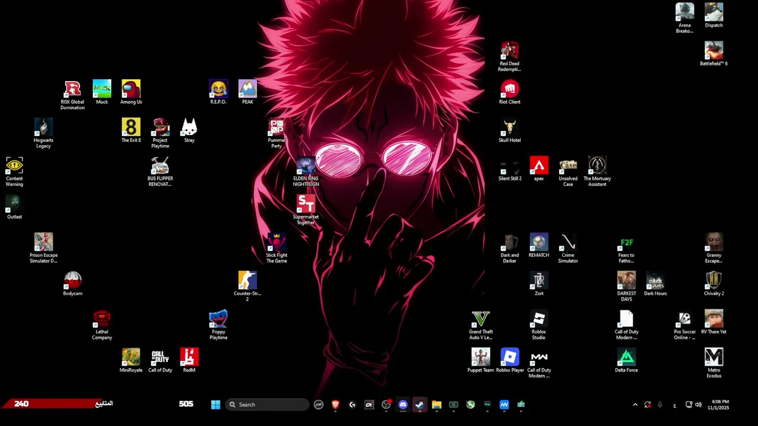Select the MiniRoyale desktop icon
Image resolution: width=758 pixels, height=426 pixels.
click(x=131, y=361)
